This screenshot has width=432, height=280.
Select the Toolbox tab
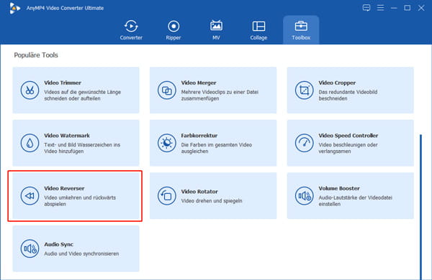pyautogui.click(x=301, y=30)
